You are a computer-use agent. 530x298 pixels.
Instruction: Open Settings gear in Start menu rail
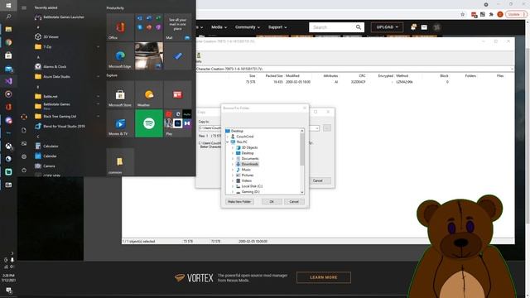24,156
